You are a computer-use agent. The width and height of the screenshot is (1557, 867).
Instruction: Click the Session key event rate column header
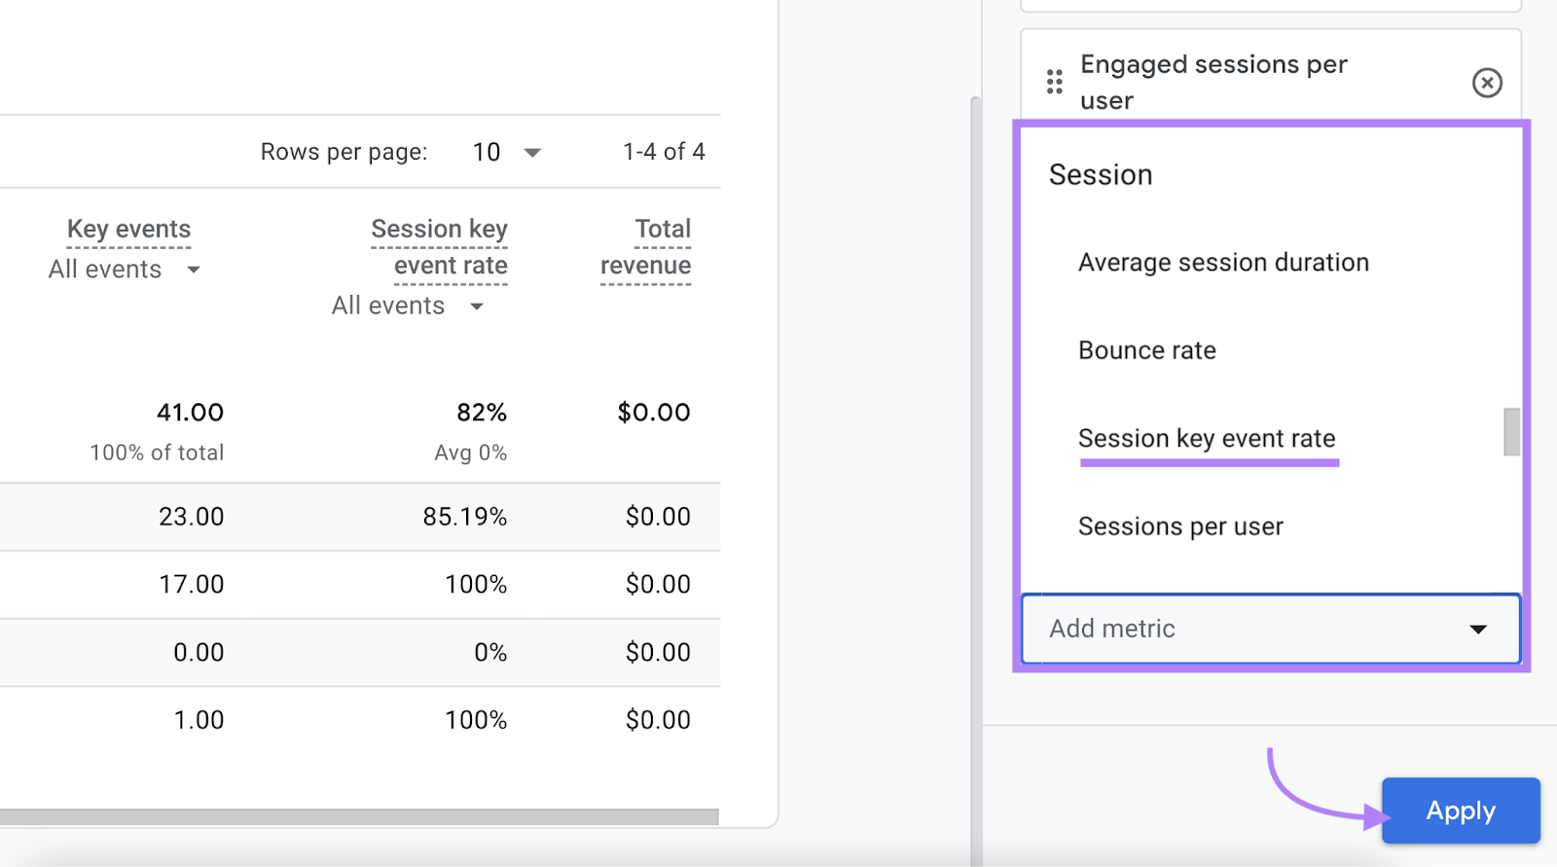click(x=440, y=247)
